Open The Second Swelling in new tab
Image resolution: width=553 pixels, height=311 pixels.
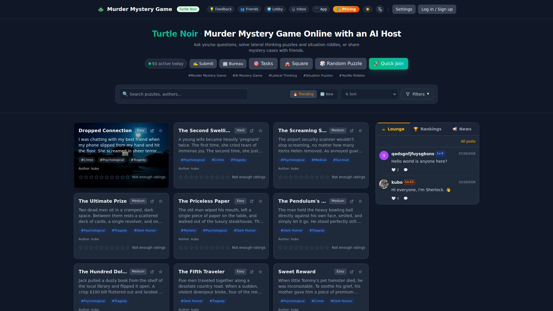coord(252,131)
